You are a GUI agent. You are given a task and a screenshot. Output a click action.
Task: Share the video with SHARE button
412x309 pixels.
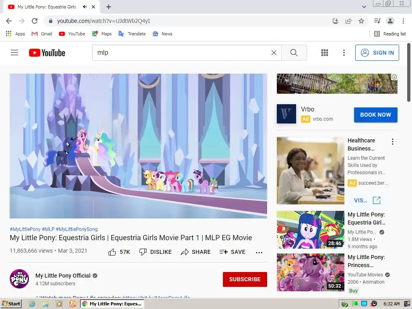pyautogui.click(x=196, y=252)
